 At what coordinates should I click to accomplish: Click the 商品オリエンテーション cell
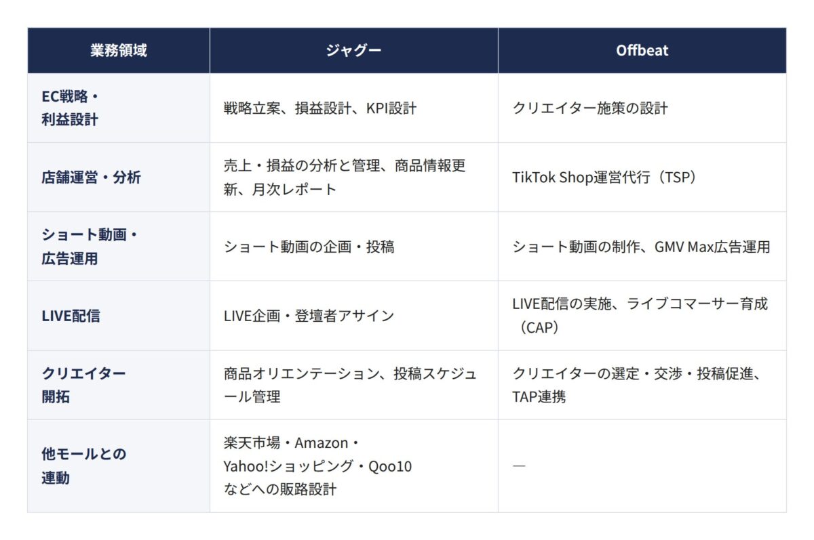point(354,385)
